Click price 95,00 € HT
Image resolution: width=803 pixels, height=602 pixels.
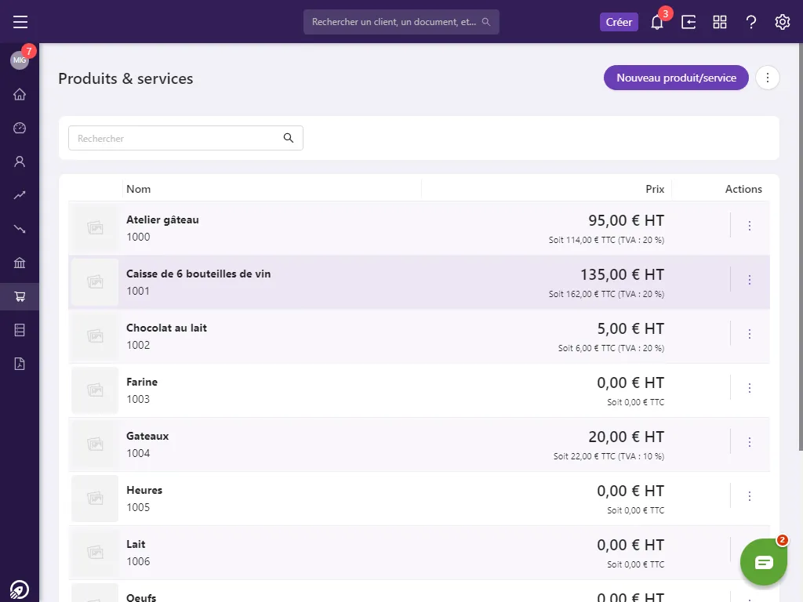pos(626,220)
